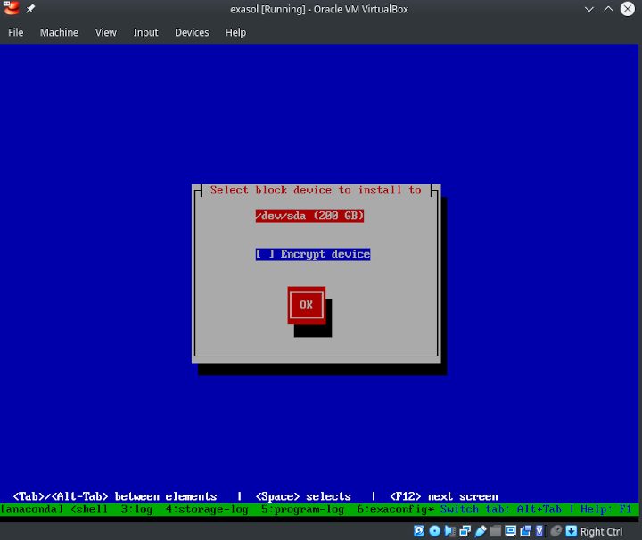
Task: Close the VirtualBox window
Action: 627,9
